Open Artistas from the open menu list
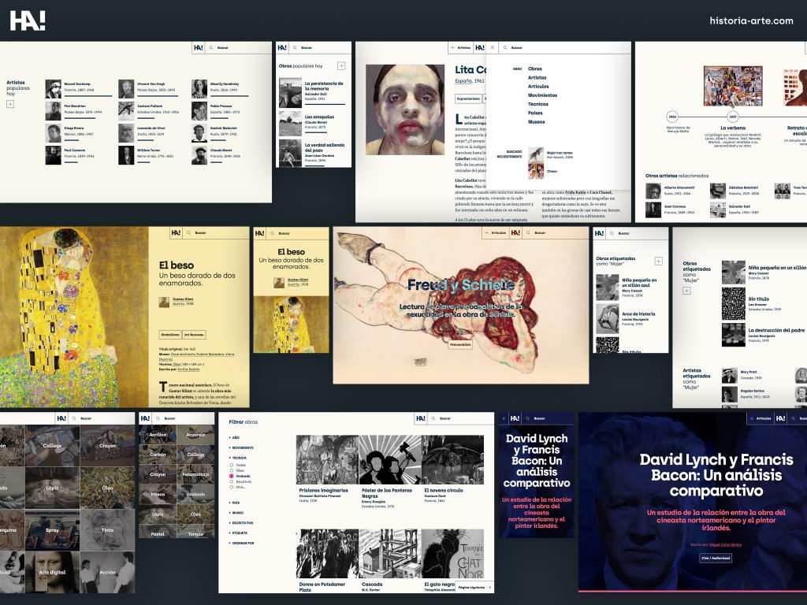Image resolution: width=807 pixels, height=605 pixels. click(537, 78)
